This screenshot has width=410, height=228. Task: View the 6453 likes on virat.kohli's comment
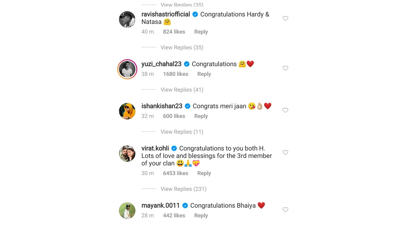coord(176,173)
